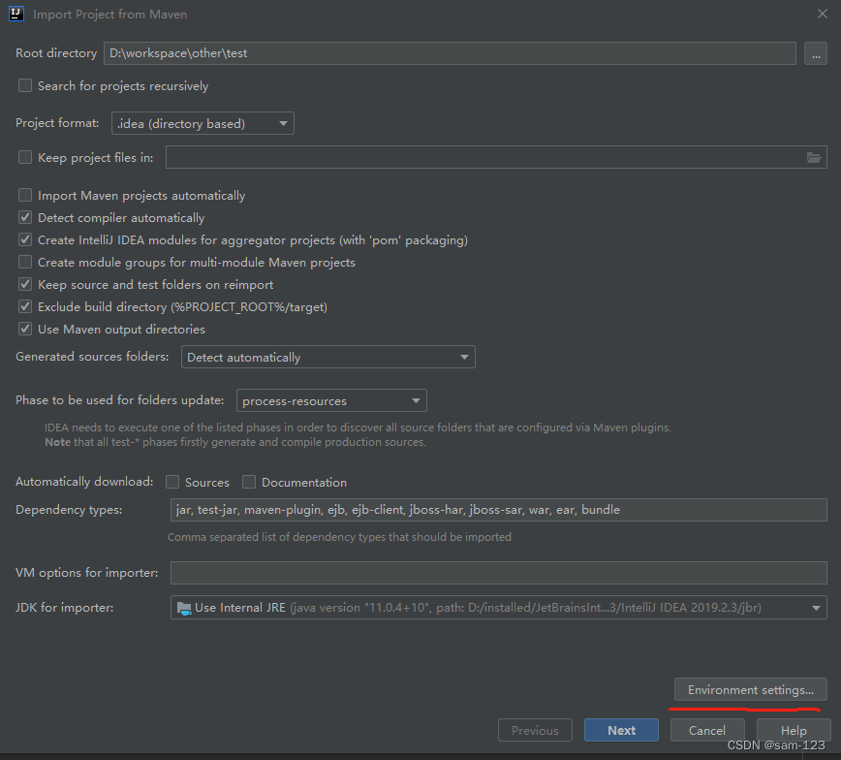This screenshot has width=841, height=760.
Task: Open the Project format dropdown
Action: (x=202, y=123)
